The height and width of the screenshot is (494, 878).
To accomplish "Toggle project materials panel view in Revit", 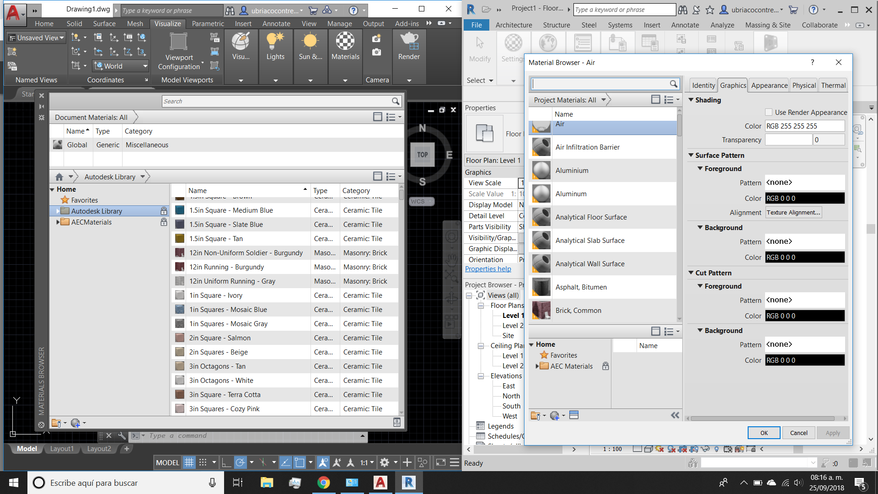I will [655, 100].
